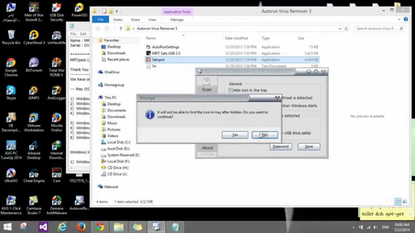Select OneDrive in navigation pane

[112, 72]
